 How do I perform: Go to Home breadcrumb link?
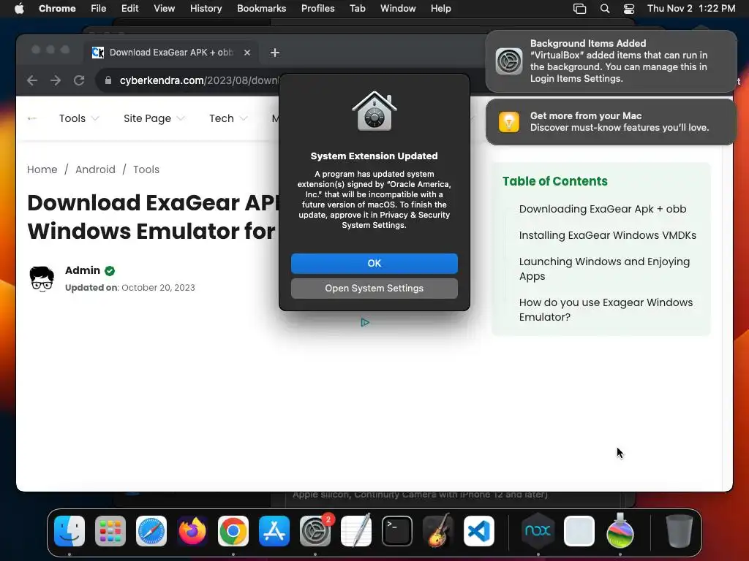42,169
